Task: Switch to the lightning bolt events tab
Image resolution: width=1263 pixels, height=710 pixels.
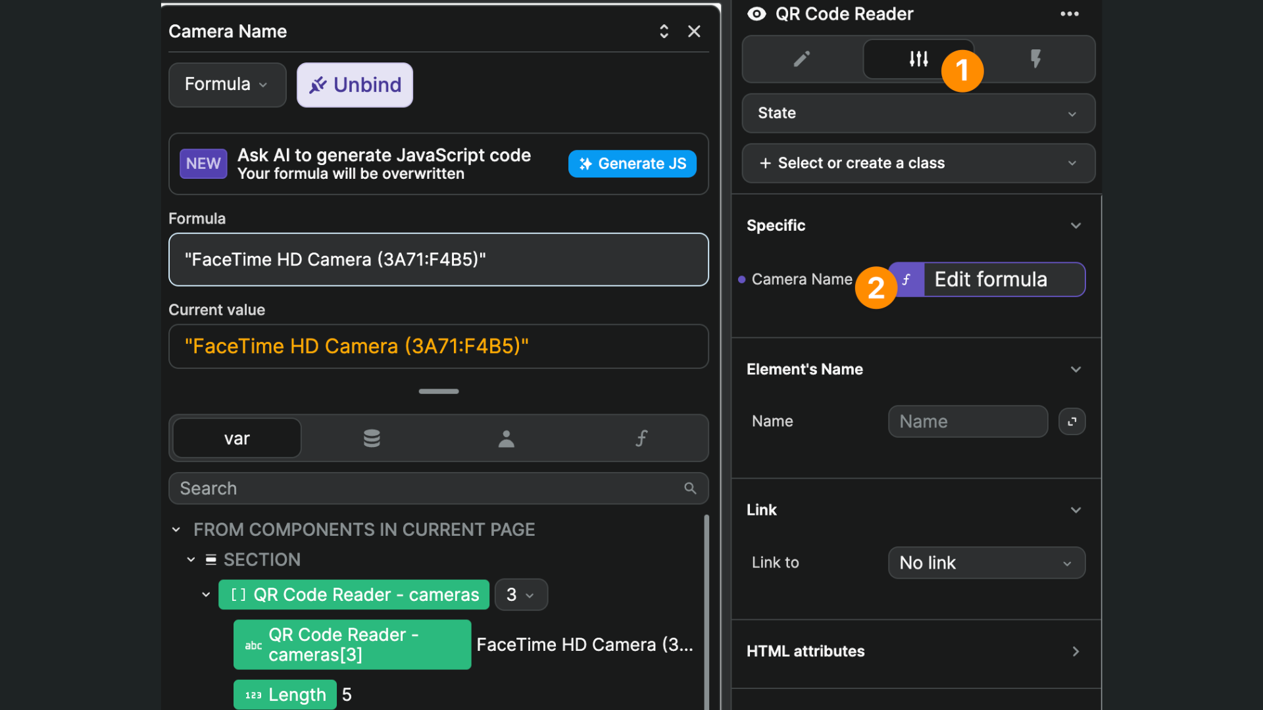Action: click(1036, 59)
